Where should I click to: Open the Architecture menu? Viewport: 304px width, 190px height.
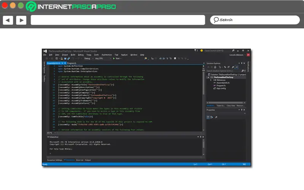(x=107, y=55)
